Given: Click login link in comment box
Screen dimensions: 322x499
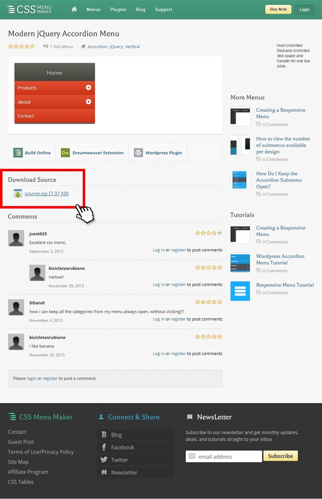Looking at the screenshot, I should click(x=31, y=378).
